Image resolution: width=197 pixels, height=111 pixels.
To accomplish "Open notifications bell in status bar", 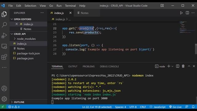I will [193, 107].
